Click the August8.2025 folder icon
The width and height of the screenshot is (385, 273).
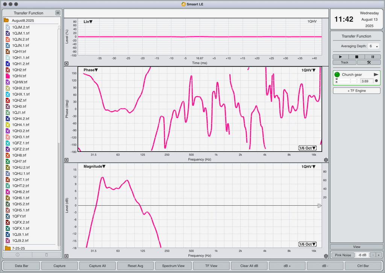6,20
